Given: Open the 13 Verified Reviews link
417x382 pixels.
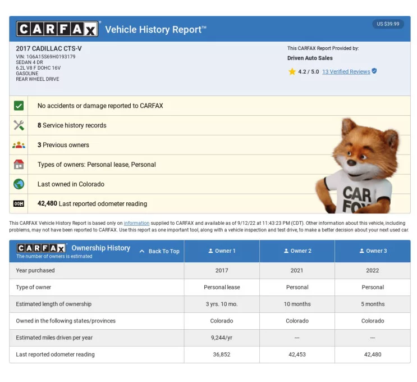Looking at the screenshot, I should (346, 72).
